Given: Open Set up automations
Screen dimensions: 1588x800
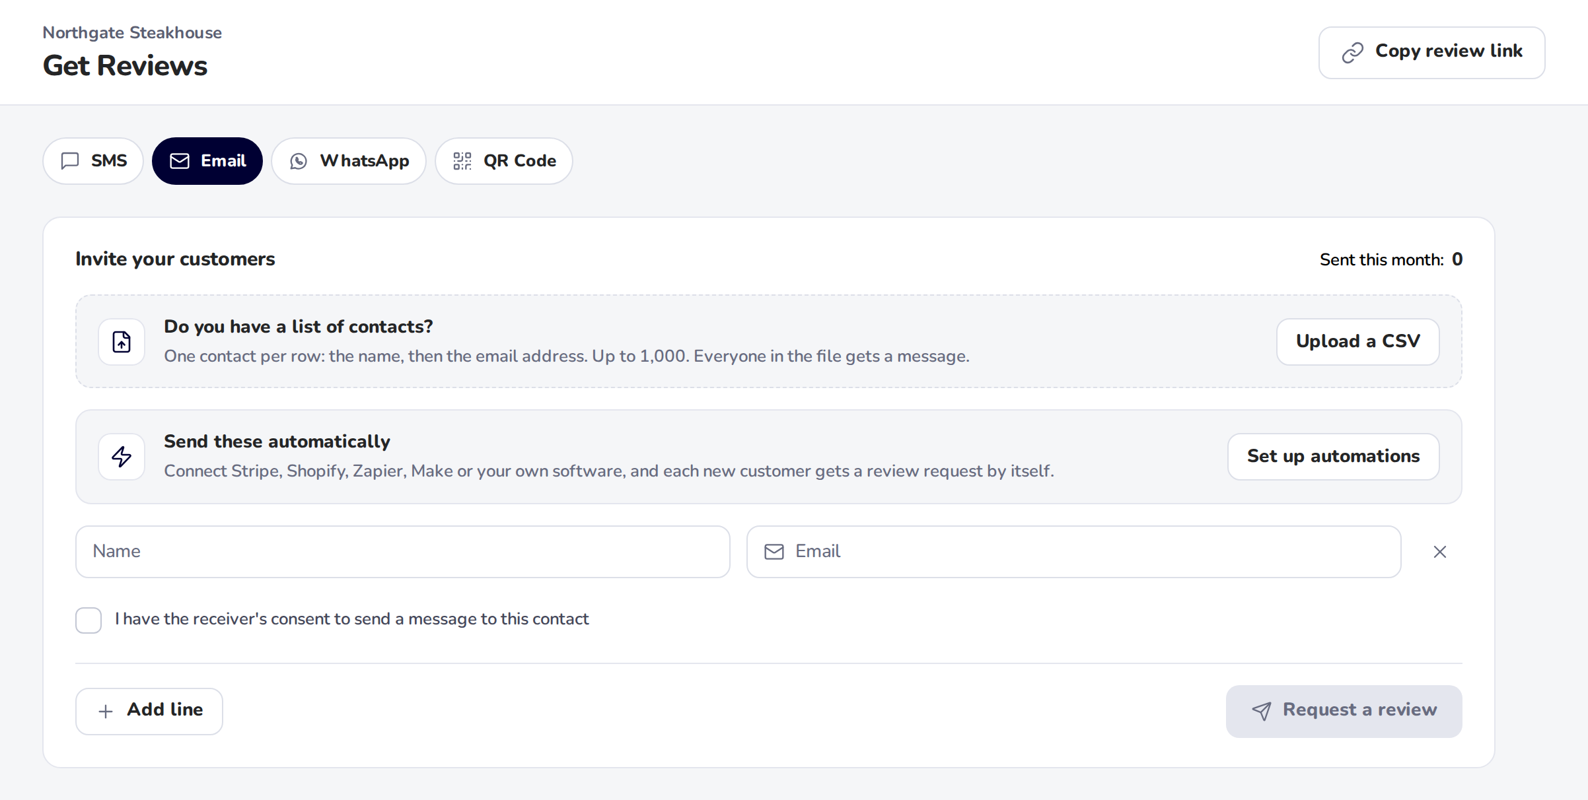Looking at the screenshot, I should [x=1334, y=457].
